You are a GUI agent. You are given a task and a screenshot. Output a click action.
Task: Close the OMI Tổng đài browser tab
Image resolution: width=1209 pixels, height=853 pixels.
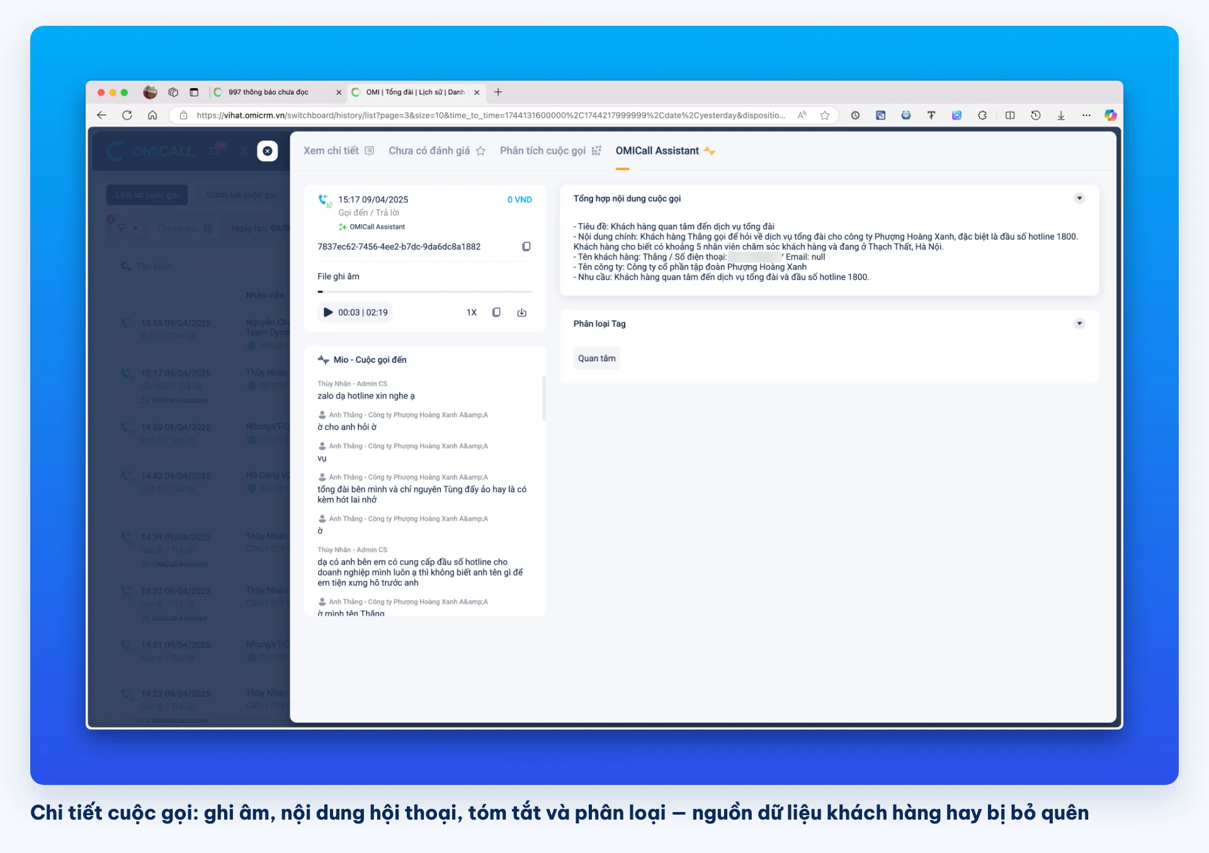477,92
